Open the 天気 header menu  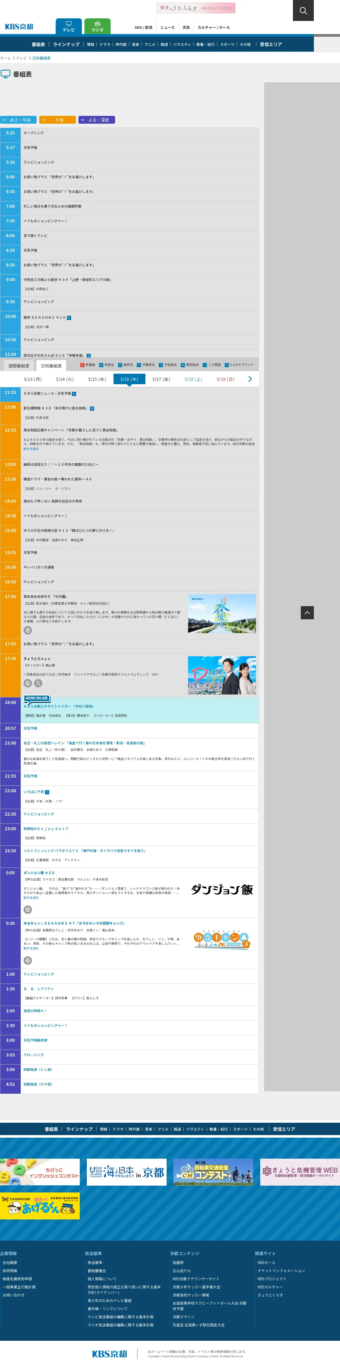pyautogui.click(x=186, y=28)
